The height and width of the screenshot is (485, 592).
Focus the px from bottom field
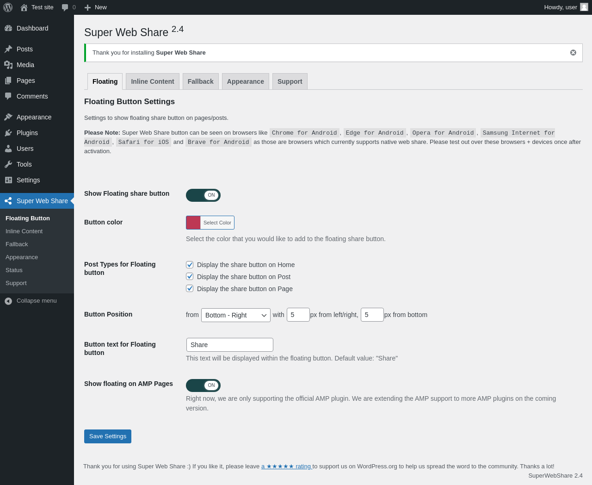pos(372,315)
